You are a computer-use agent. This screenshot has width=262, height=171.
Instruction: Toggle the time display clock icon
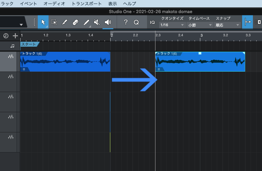6,36
